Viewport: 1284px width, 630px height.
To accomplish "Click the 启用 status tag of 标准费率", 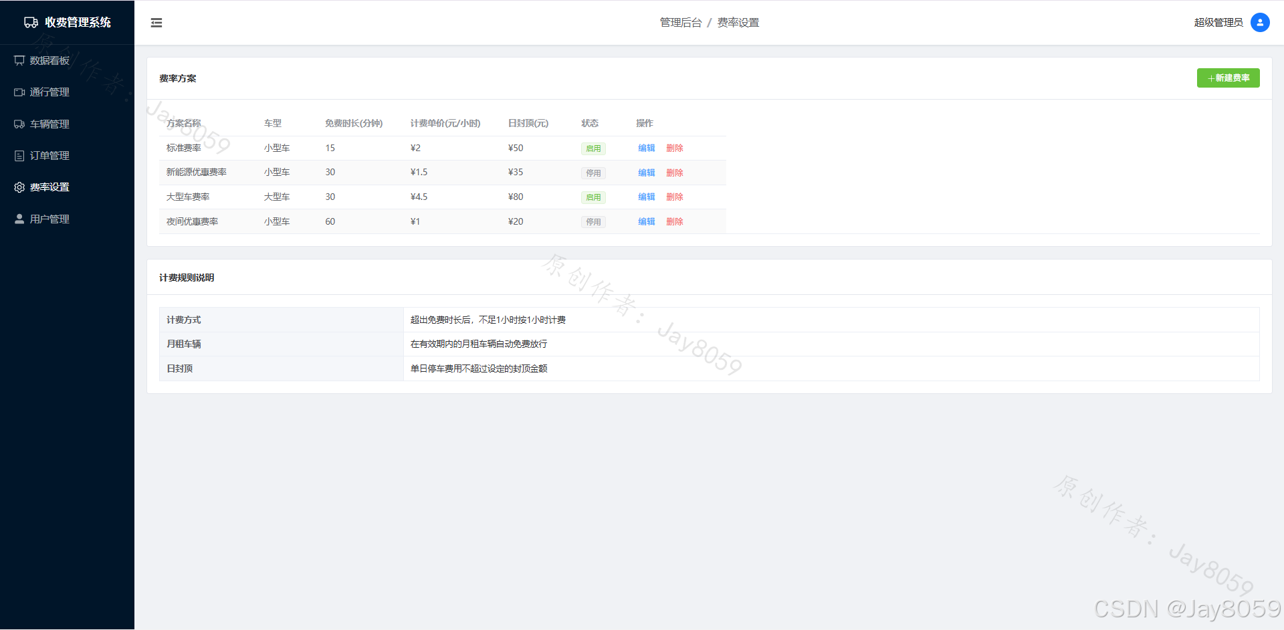I will (593, 148).
